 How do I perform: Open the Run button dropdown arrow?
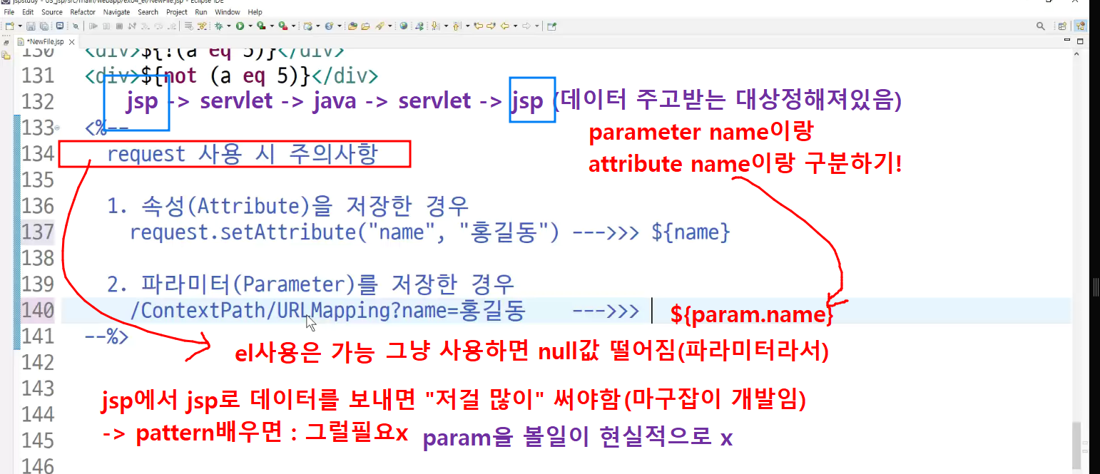(250, 26)
